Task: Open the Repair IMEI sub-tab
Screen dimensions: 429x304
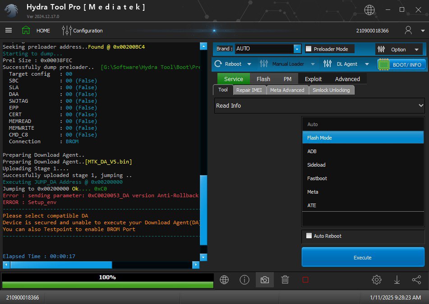Action: (x=249, y=90)
